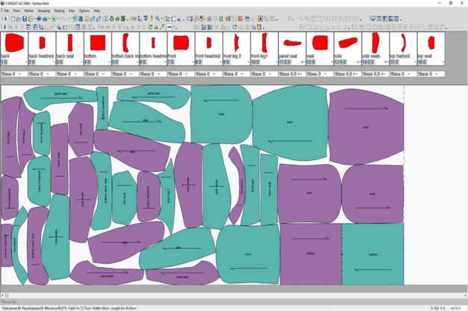Select the 'side seats' piece icon
The width and height of the screenshot is (468, 311).
point(375,43)
